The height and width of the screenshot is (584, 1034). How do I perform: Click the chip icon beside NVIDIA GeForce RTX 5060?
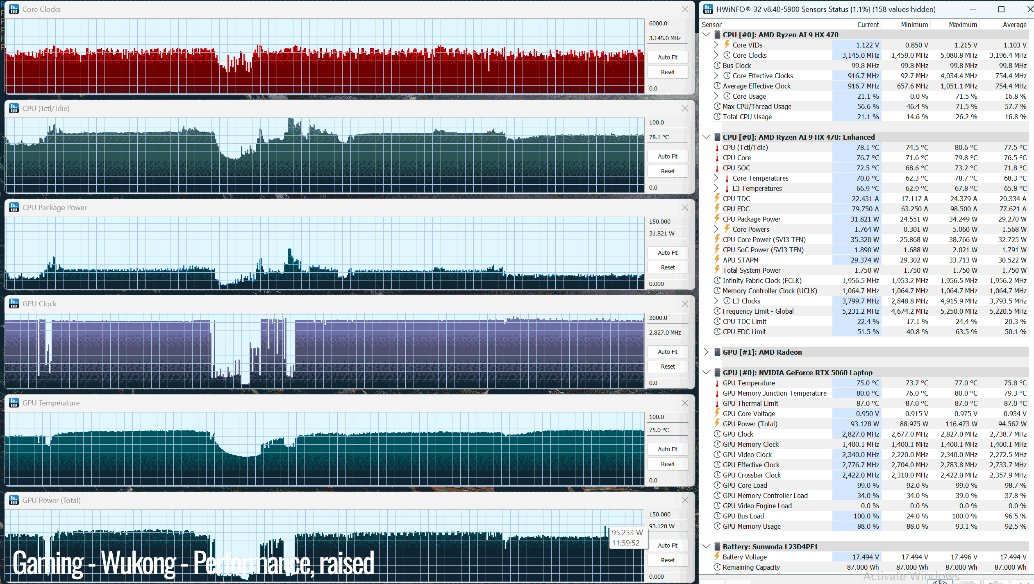pos(717,373)
